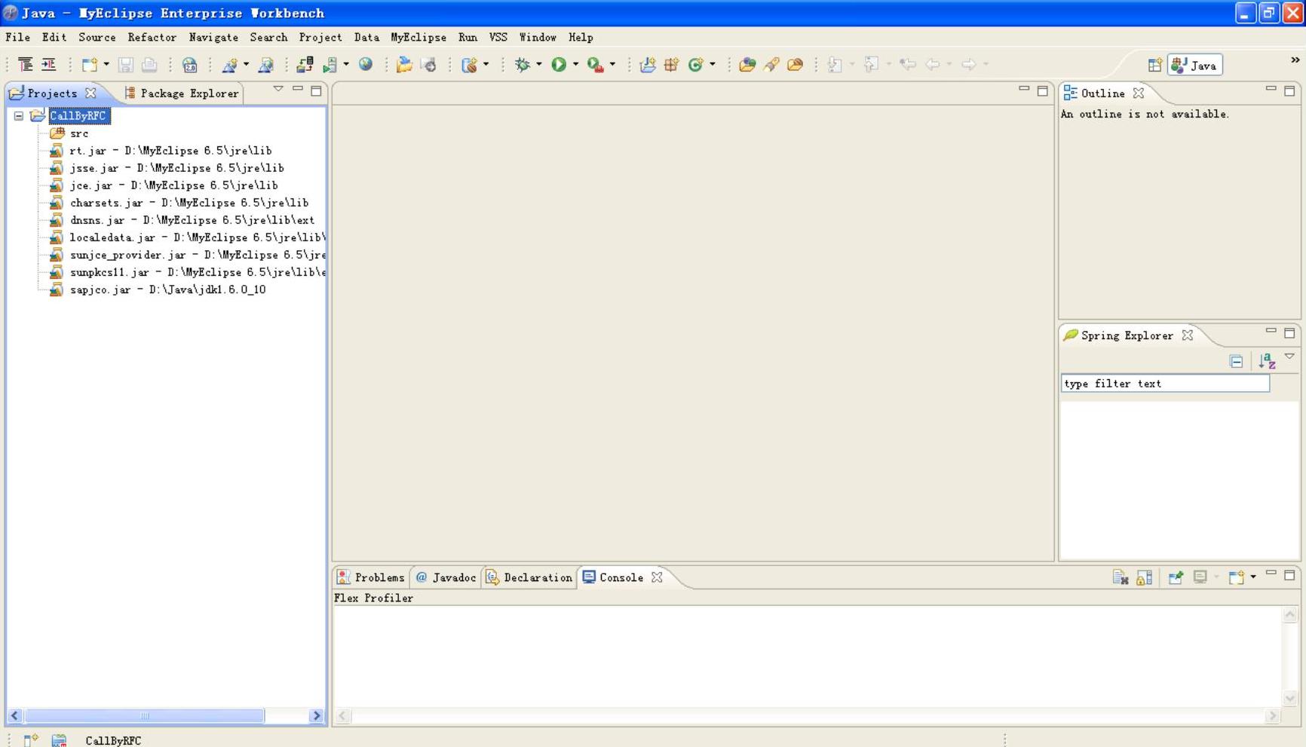Close the Console tab
The height and width of the screenshot is (747, 1306).
[x=657, y=577]
